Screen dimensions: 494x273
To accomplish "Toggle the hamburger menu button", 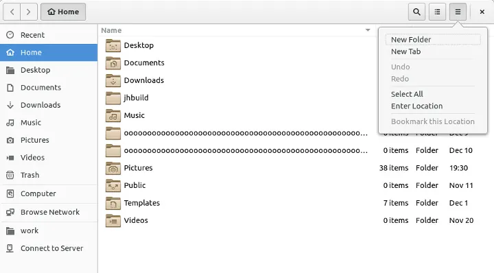I will click(458, 12).
